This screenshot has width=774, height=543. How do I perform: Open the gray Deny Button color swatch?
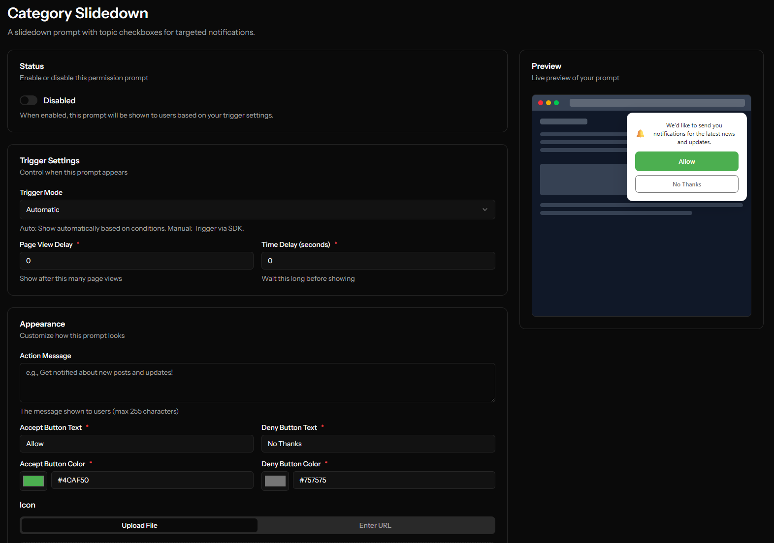[x=275, y=481]
